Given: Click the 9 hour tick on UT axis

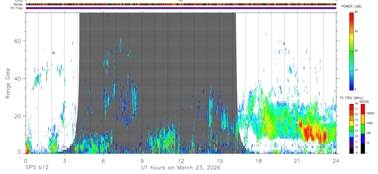Looking at the screenshot, I should click(142, 160).
